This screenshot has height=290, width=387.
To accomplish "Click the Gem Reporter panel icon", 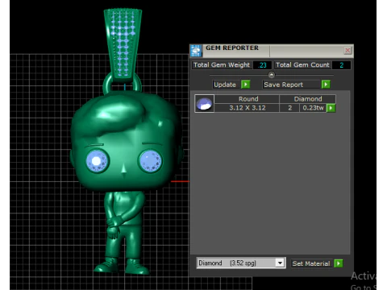I will (x=196, y=51).
